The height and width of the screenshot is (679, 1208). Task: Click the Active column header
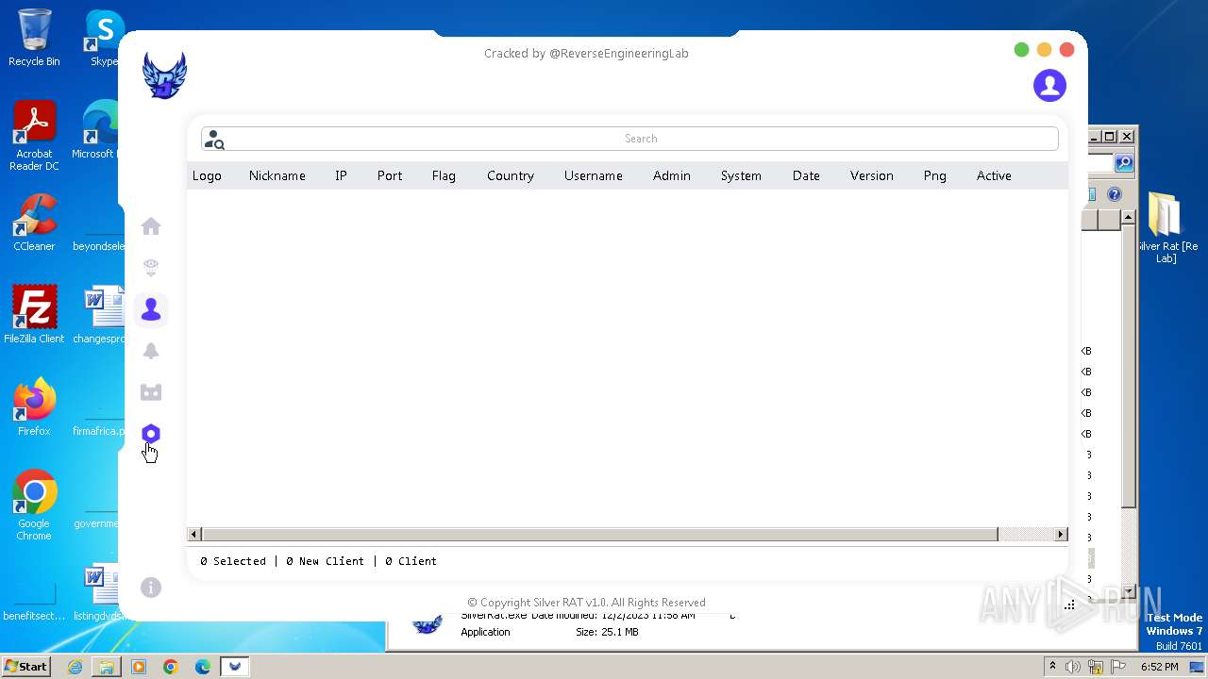coord(994,175)
